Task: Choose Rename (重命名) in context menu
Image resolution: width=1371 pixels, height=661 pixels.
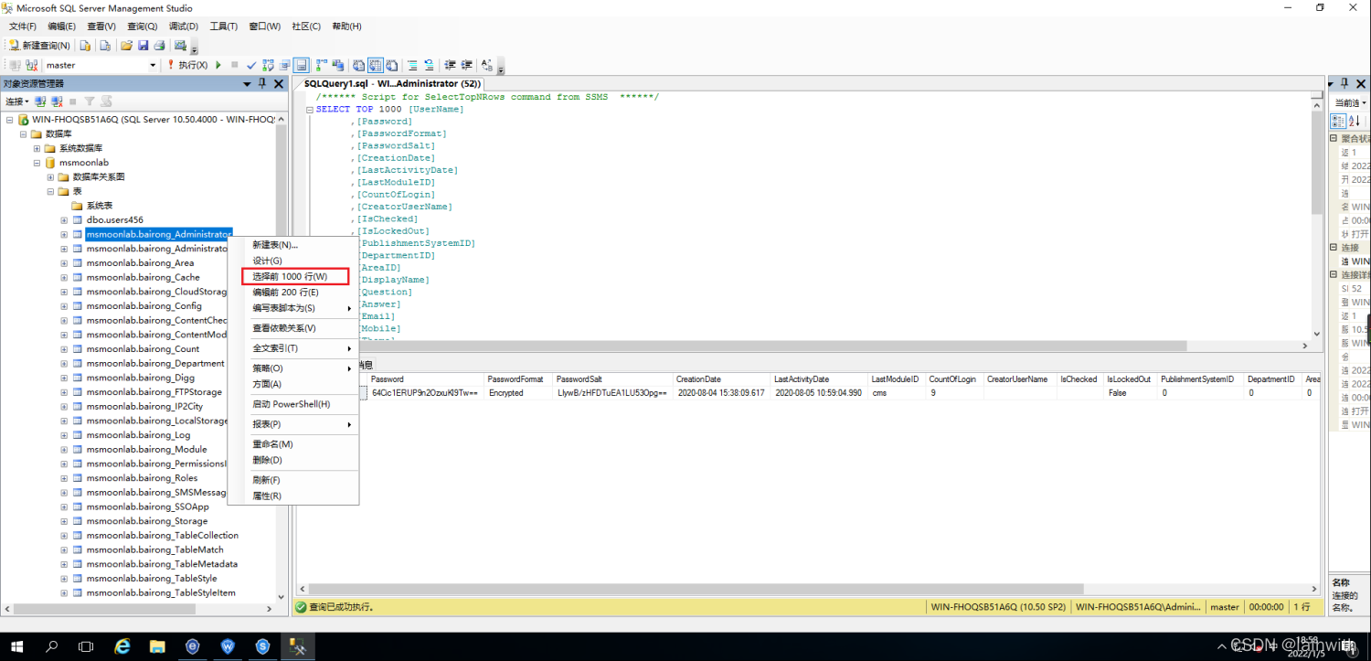Action: click(292, 443)
